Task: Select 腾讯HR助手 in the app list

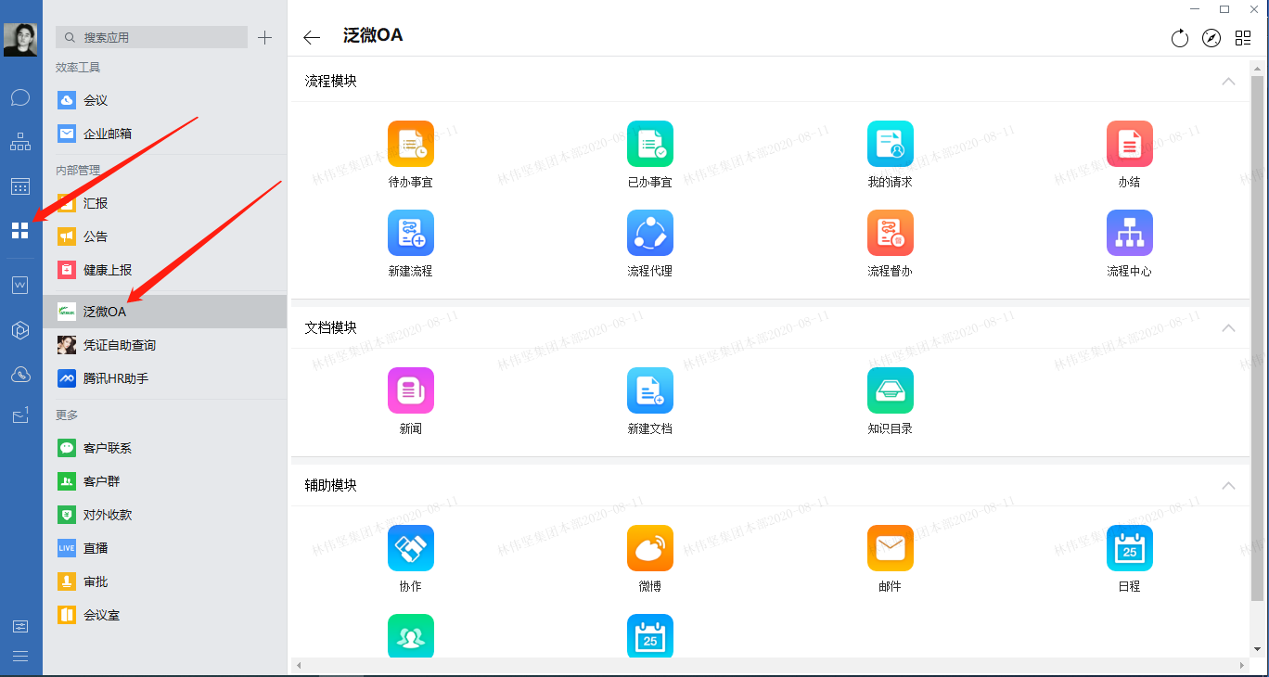Action: [165, 378]
